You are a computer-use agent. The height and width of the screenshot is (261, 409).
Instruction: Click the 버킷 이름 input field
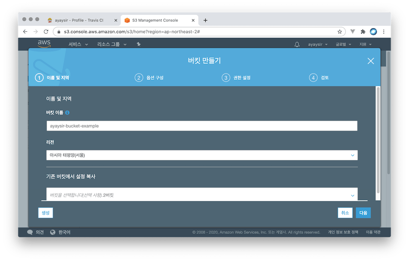tap(202, 126)
